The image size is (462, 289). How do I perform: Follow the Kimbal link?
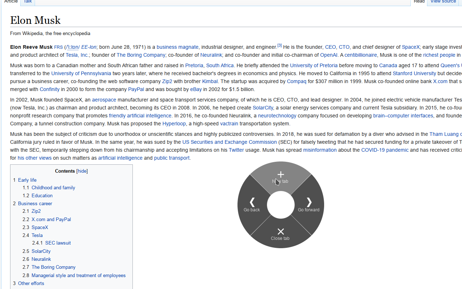tap(210, 81)
